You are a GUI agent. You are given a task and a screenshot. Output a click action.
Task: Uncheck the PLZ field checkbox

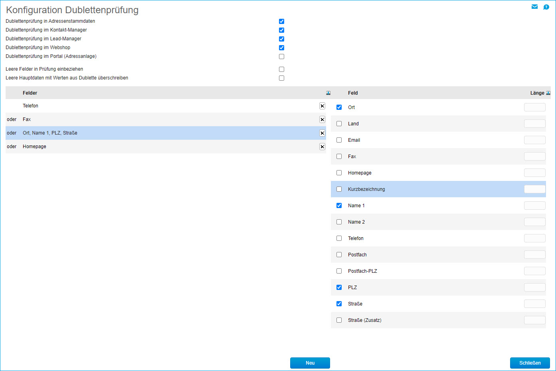(339, 288)
